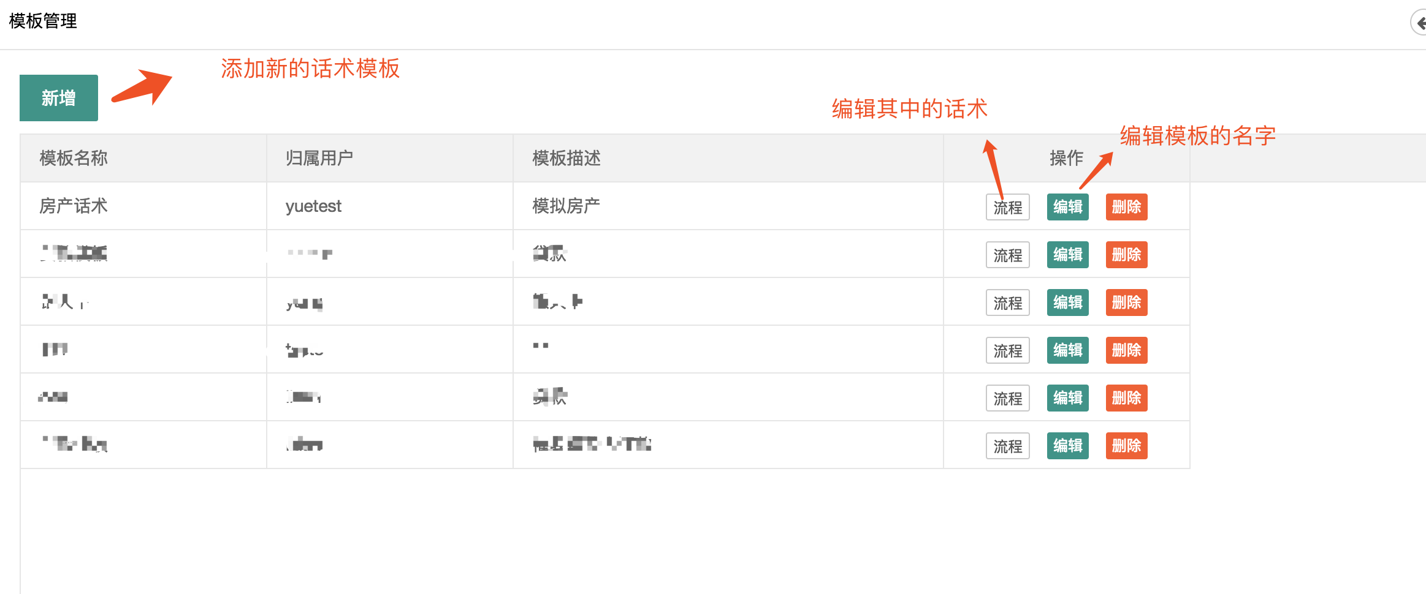This screenshot has height=594, width=1426.
Task: Click 删除 in the third table row
Action: click(x=1126, y=303)
